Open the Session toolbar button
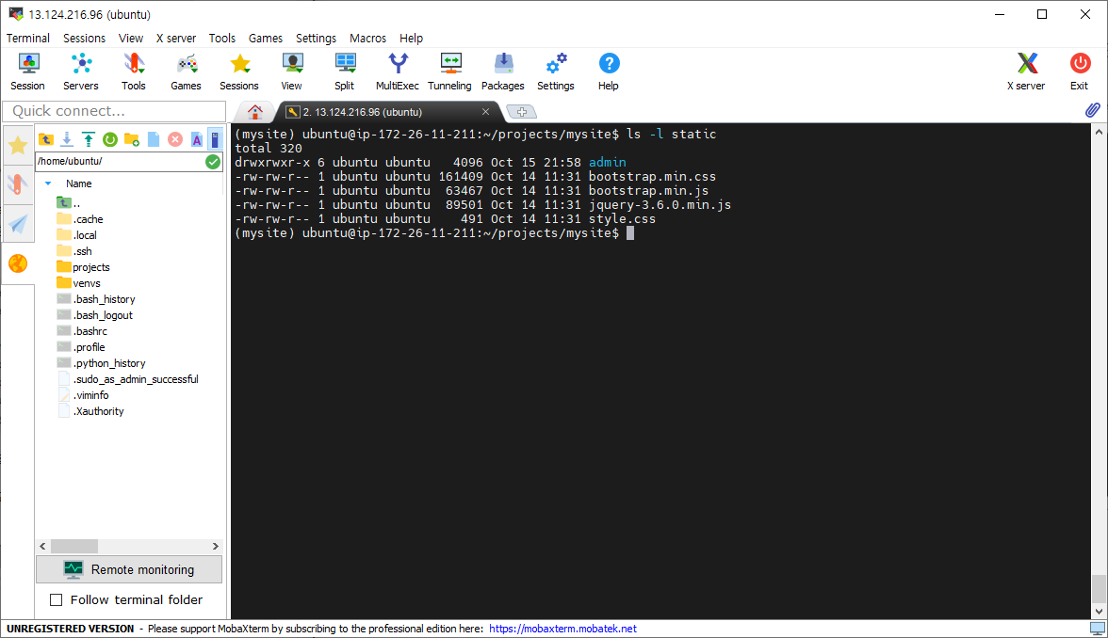Image resolution: width=1108 pixels, height=638 pixels. (27, 72)
